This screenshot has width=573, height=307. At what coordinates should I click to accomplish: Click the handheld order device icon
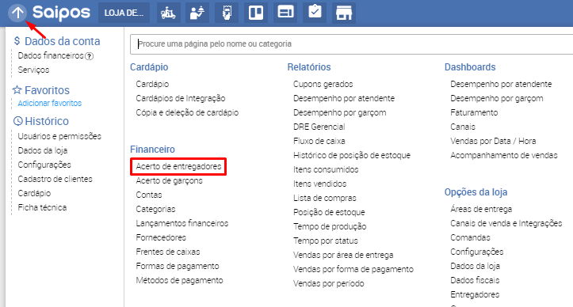227,13
